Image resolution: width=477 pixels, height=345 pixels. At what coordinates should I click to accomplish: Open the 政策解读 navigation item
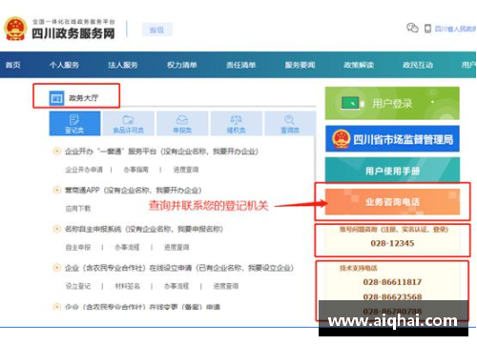coord(359,65)
